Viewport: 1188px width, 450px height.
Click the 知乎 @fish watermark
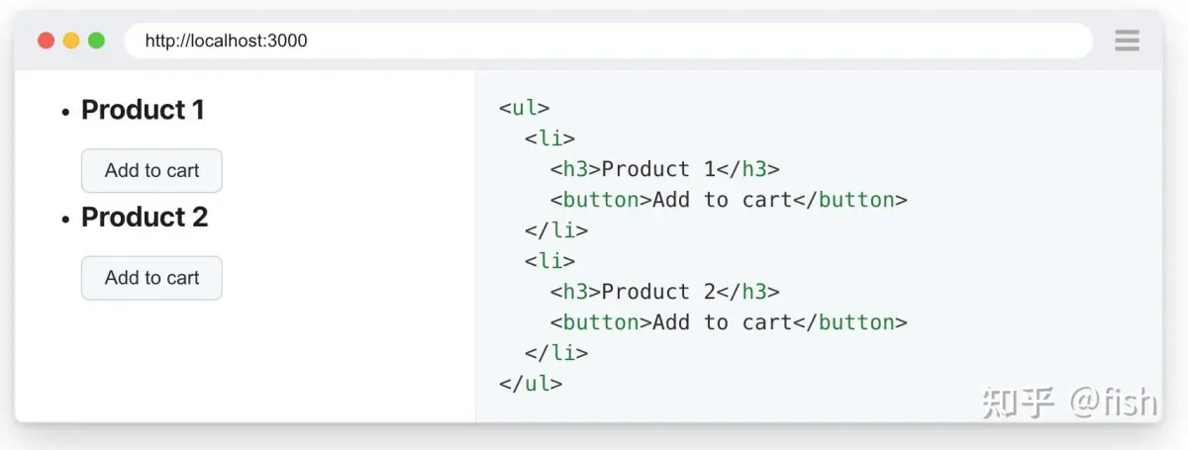pos(1069,402)
